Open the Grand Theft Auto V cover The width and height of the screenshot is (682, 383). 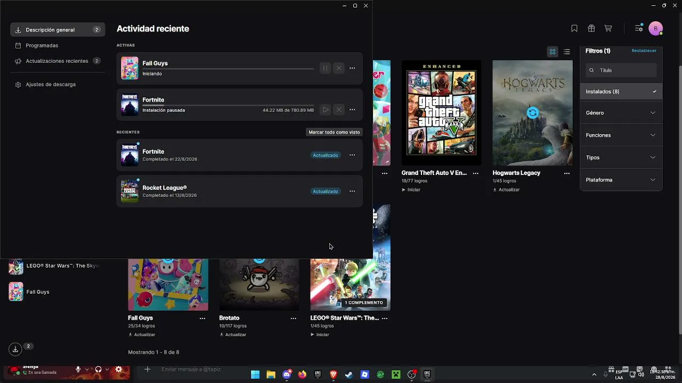coord(441,113)
